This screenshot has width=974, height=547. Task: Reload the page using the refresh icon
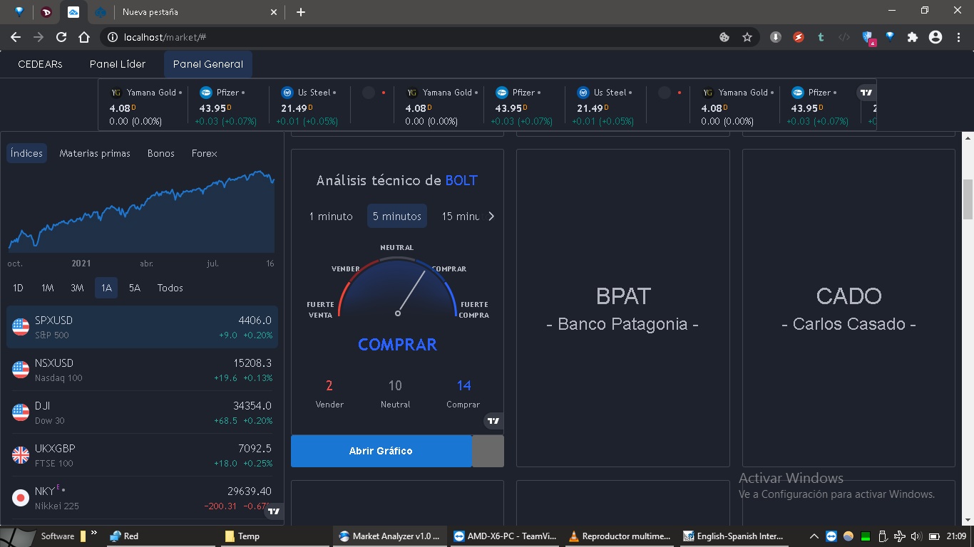point(61,37)
